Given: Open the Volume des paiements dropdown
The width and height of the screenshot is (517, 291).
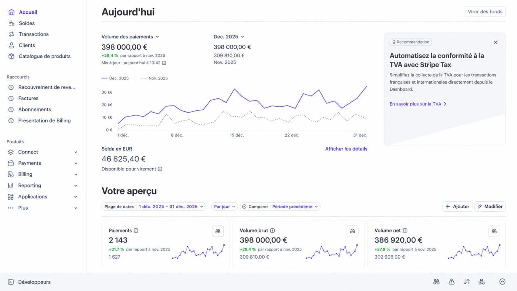Looking at the screenshot, I should pyautogui.click(x=130, y=37).
